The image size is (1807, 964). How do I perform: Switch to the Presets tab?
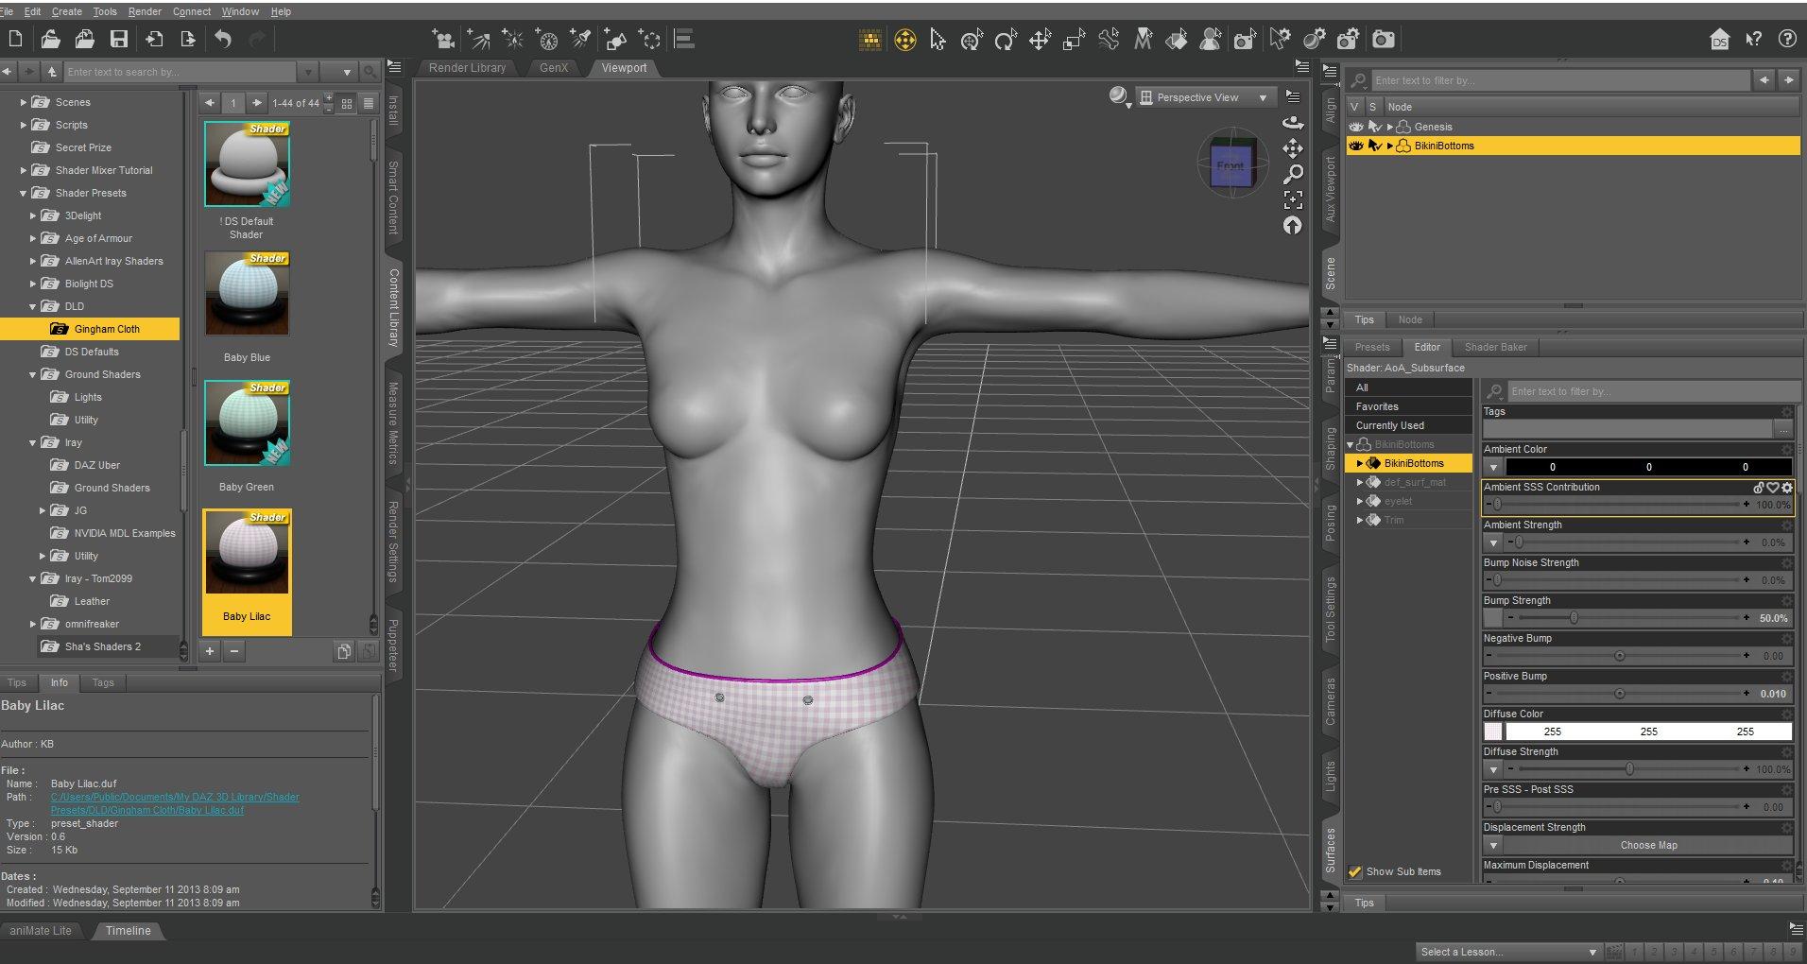pos(1371,347)
